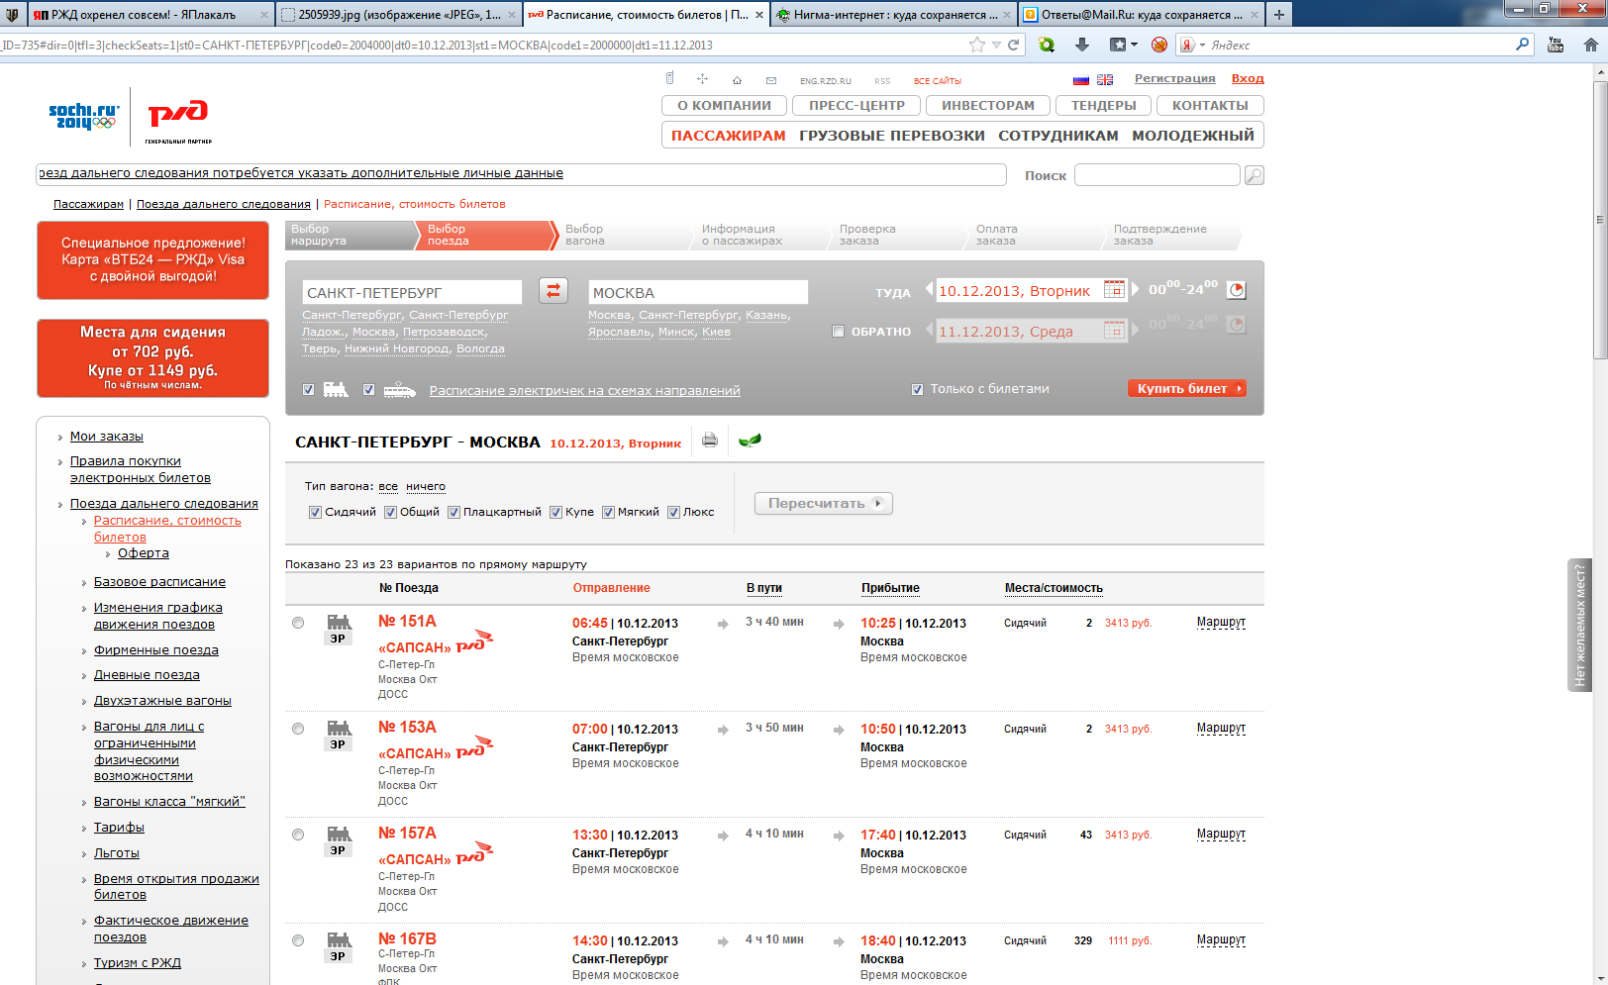Click the envelope contact icon
Image resolution: width=1608 pixels, height=985 pixels.
(x=771, y=80)
